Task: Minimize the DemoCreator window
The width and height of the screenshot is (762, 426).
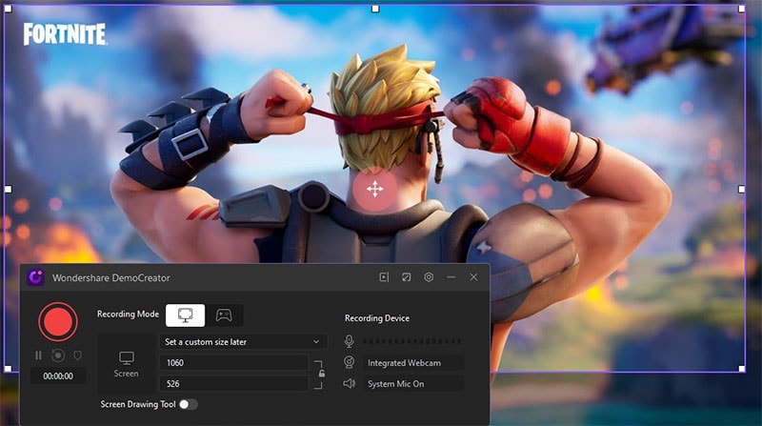Action: click(x=451, y=277)
